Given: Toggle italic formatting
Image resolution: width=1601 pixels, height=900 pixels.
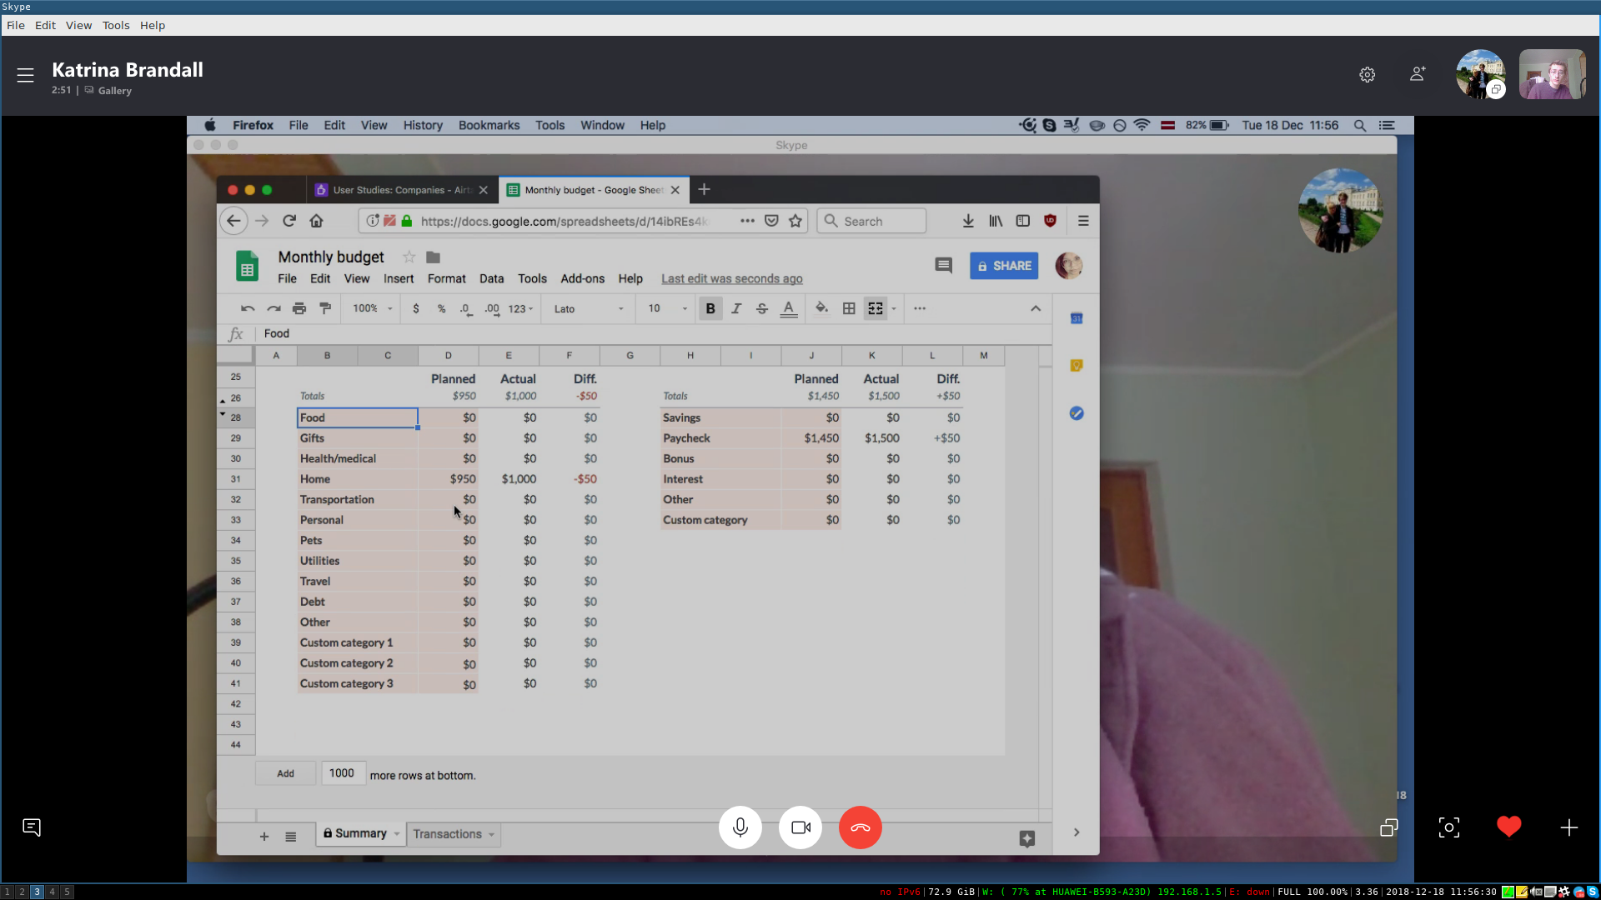Looking at the screenshot, I should click(736, 308).
